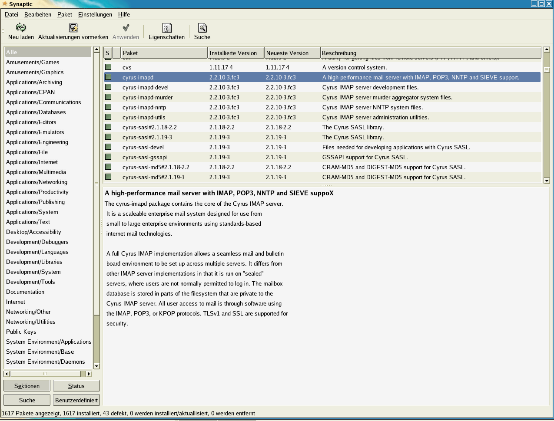Toggle status box of cvs package
The width and height of the screenshot is (554, 421).
tap(108, 67)
